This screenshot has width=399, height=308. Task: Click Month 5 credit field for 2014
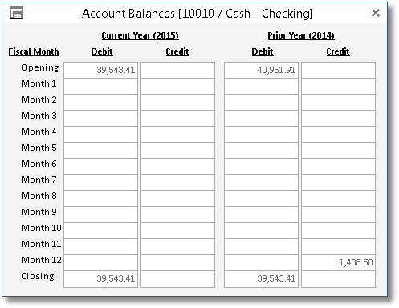click(x=339, y=150)
